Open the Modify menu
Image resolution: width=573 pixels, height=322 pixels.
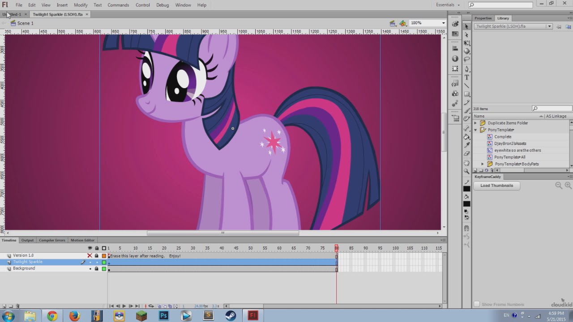tap(81, 5)
